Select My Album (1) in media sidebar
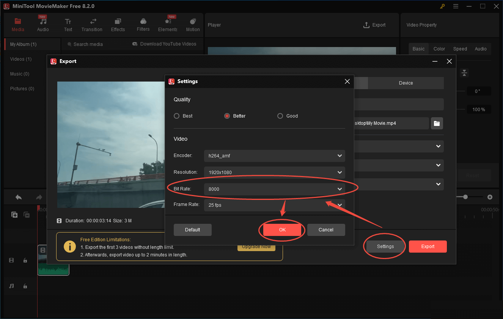 click(32, 44)
